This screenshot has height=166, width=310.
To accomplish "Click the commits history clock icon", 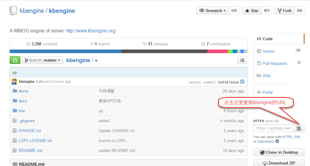I will 28,44.
